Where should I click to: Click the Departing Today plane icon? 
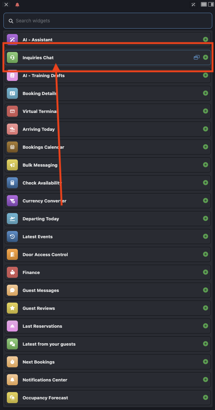12,219
